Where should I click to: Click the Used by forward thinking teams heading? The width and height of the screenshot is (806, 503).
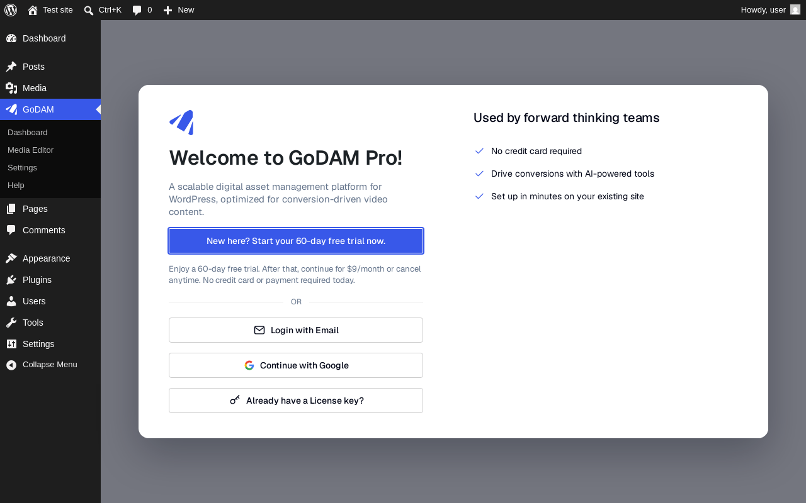pos(567,118)
